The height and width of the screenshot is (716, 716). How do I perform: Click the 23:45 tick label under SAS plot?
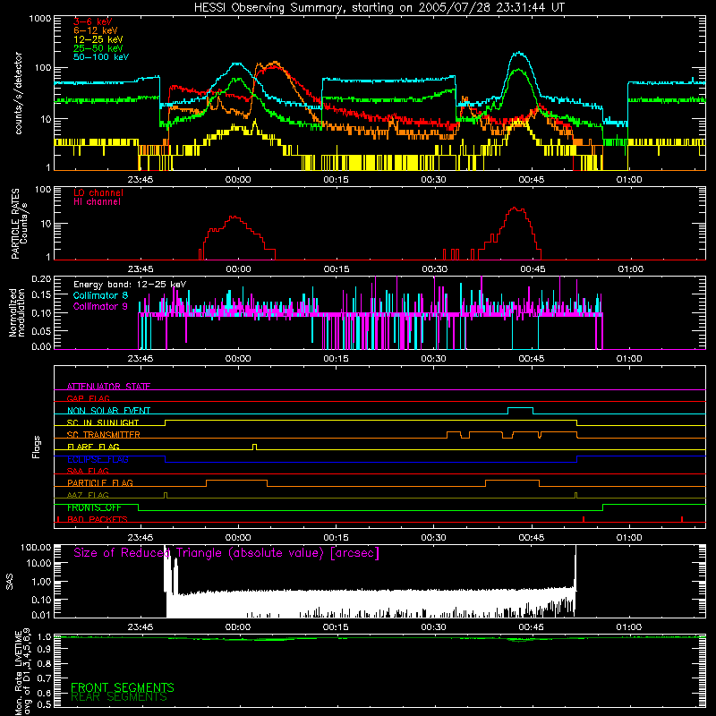click(141, 627)
